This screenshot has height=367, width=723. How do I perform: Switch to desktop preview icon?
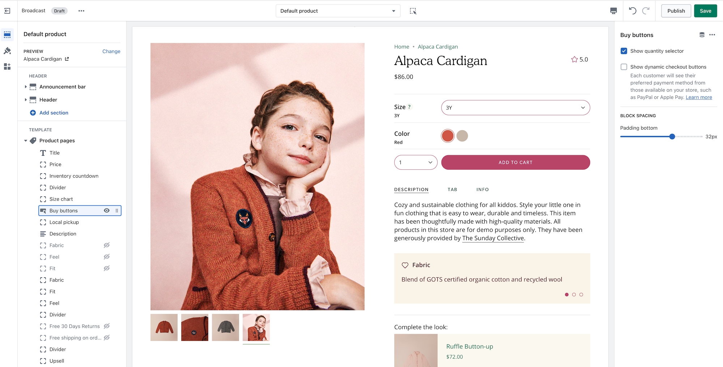point(613,11)
